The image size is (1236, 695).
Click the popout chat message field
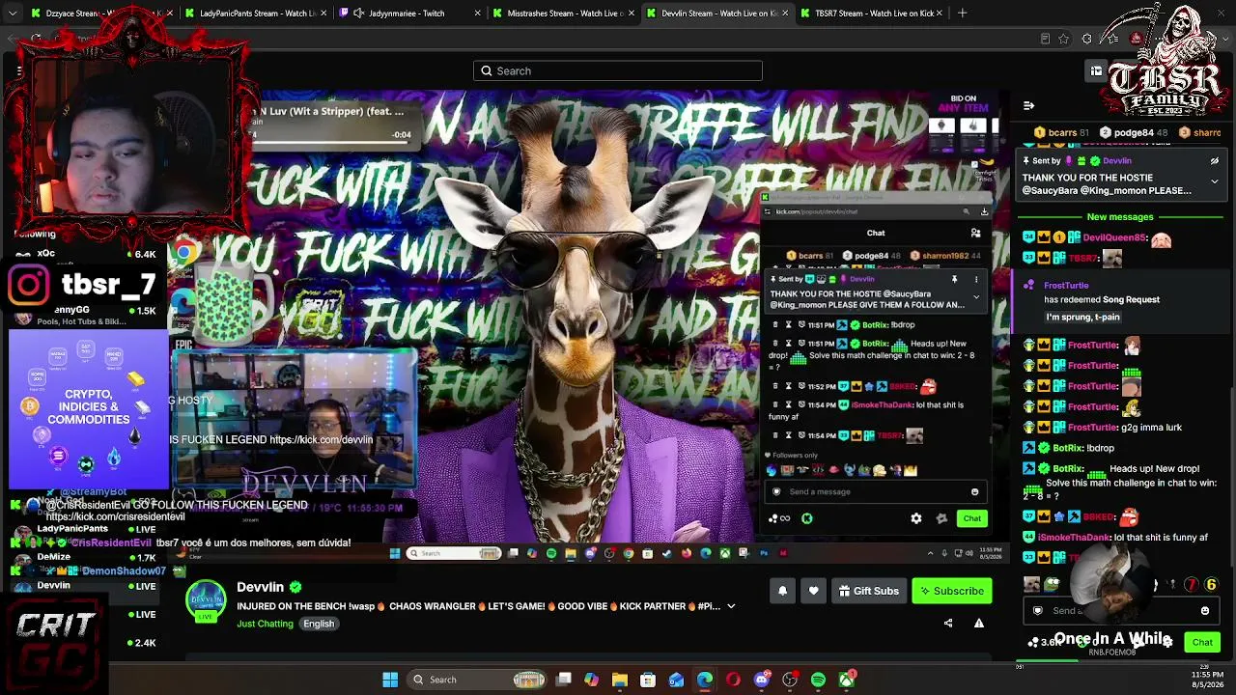coord(877,491)
